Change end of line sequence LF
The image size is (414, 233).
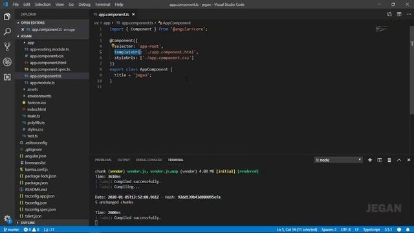(356, 230)
